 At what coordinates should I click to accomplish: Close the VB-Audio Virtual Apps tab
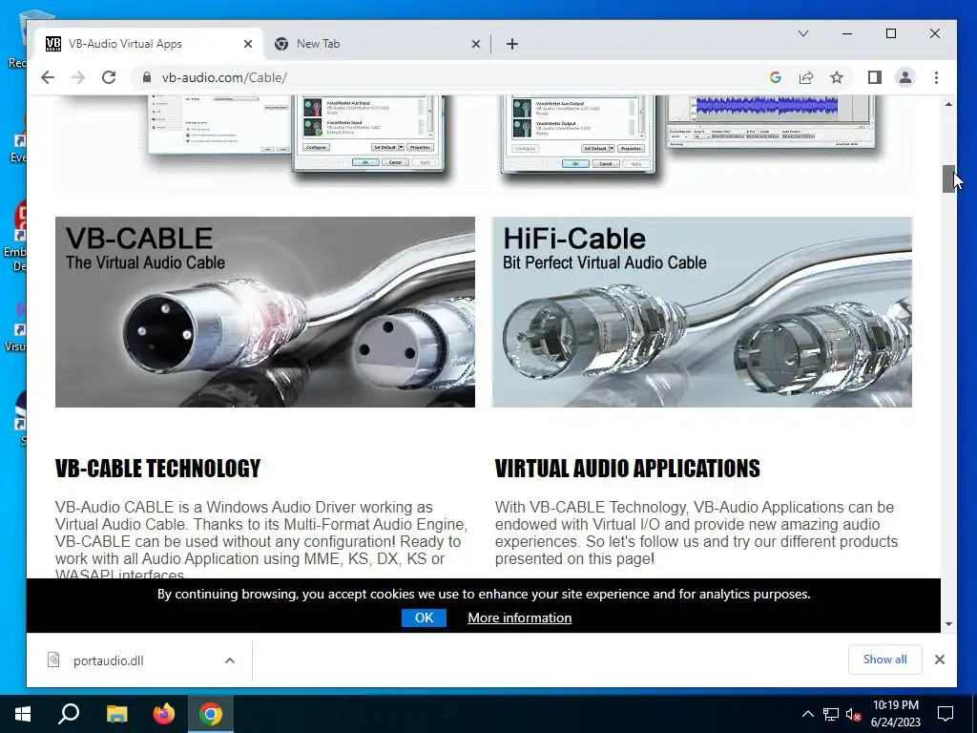coord(247,44)
